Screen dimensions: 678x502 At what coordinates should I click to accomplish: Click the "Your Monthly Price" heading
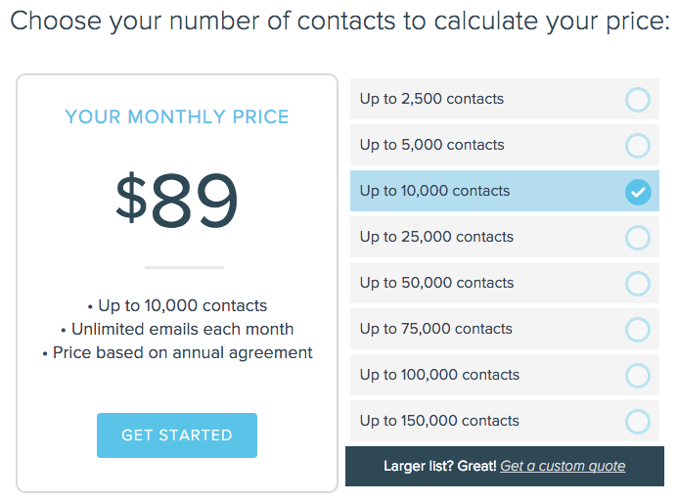(177, 117)
